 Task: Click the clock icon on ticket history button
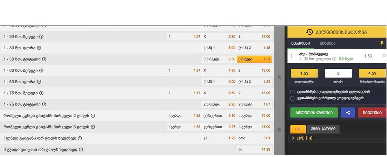309,32
